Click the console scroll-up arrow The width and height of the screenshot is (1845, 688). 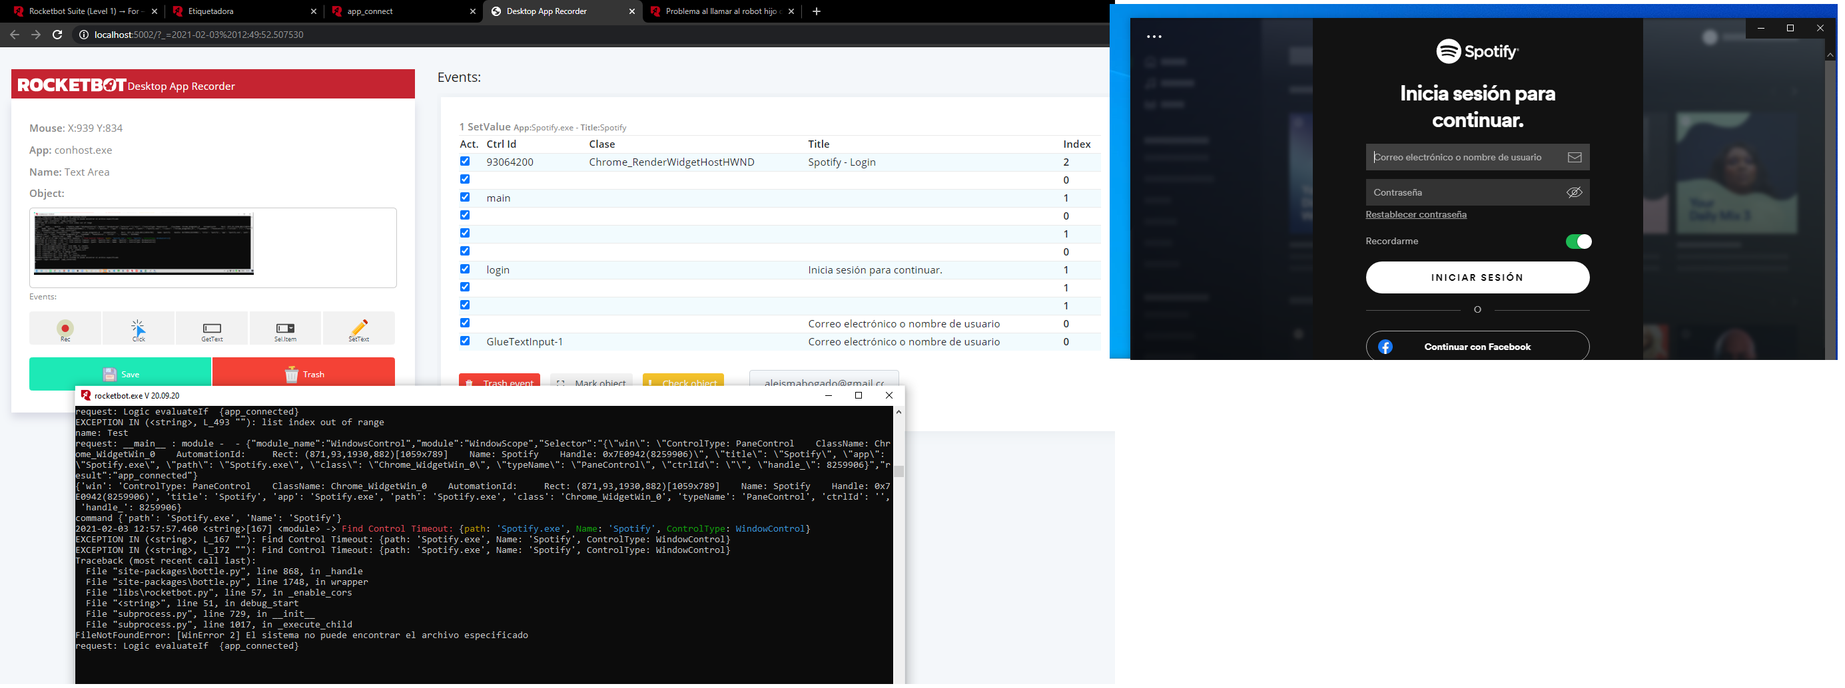coord(898,413)
